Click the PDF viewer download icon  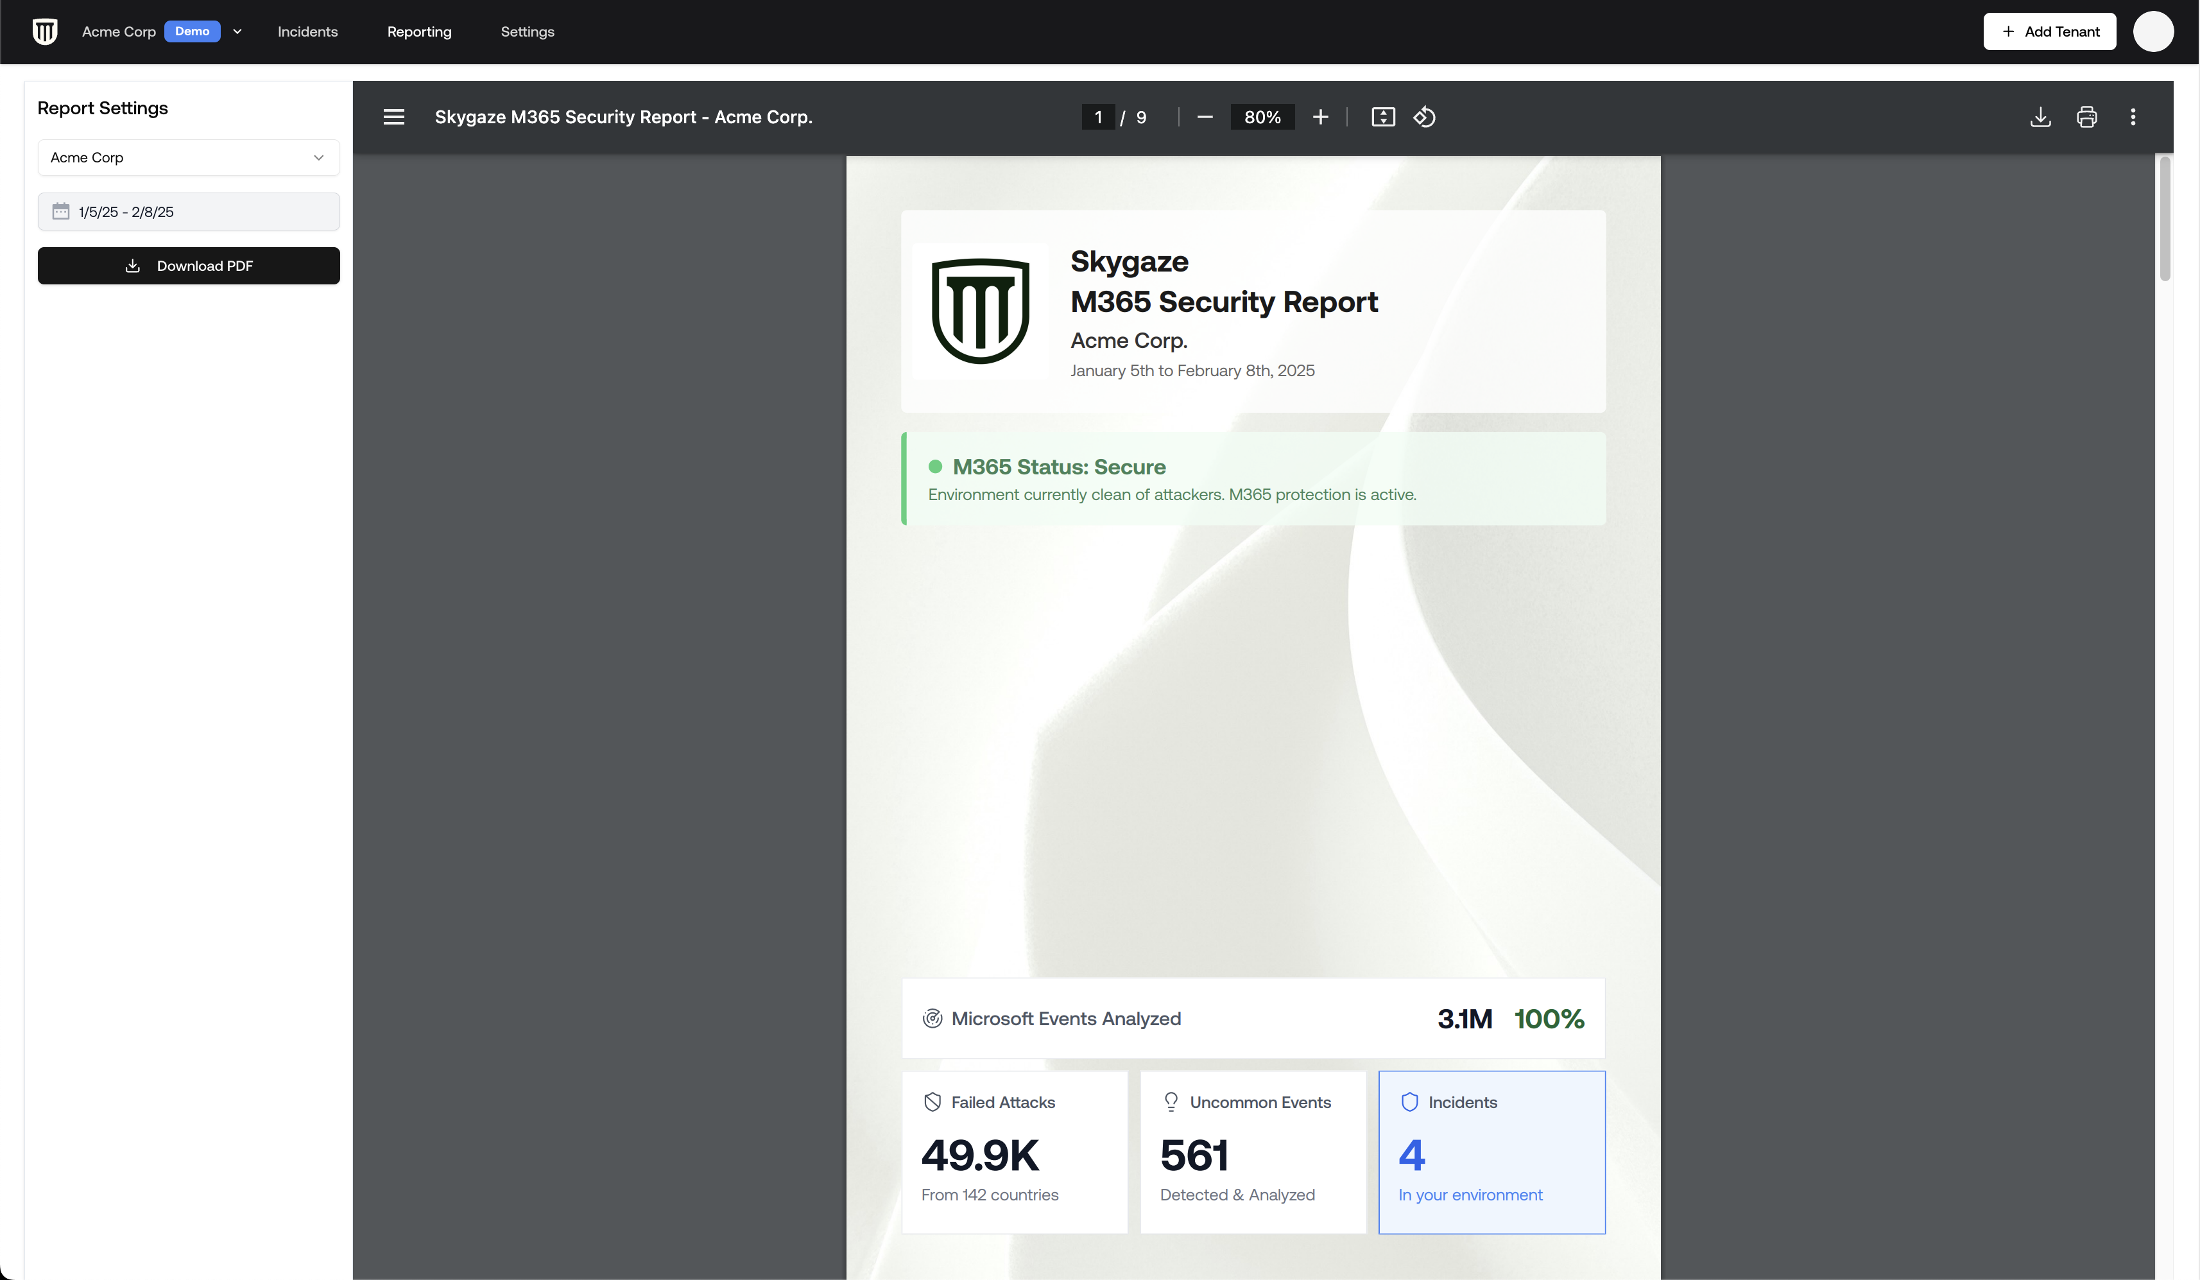click(2040, 117)
